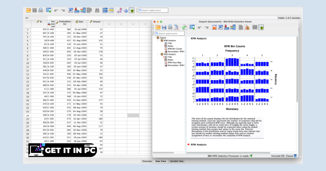Viewport: 326px width, 171px height.
Task: Switch to the Overview tab
Action: [147, 161]
